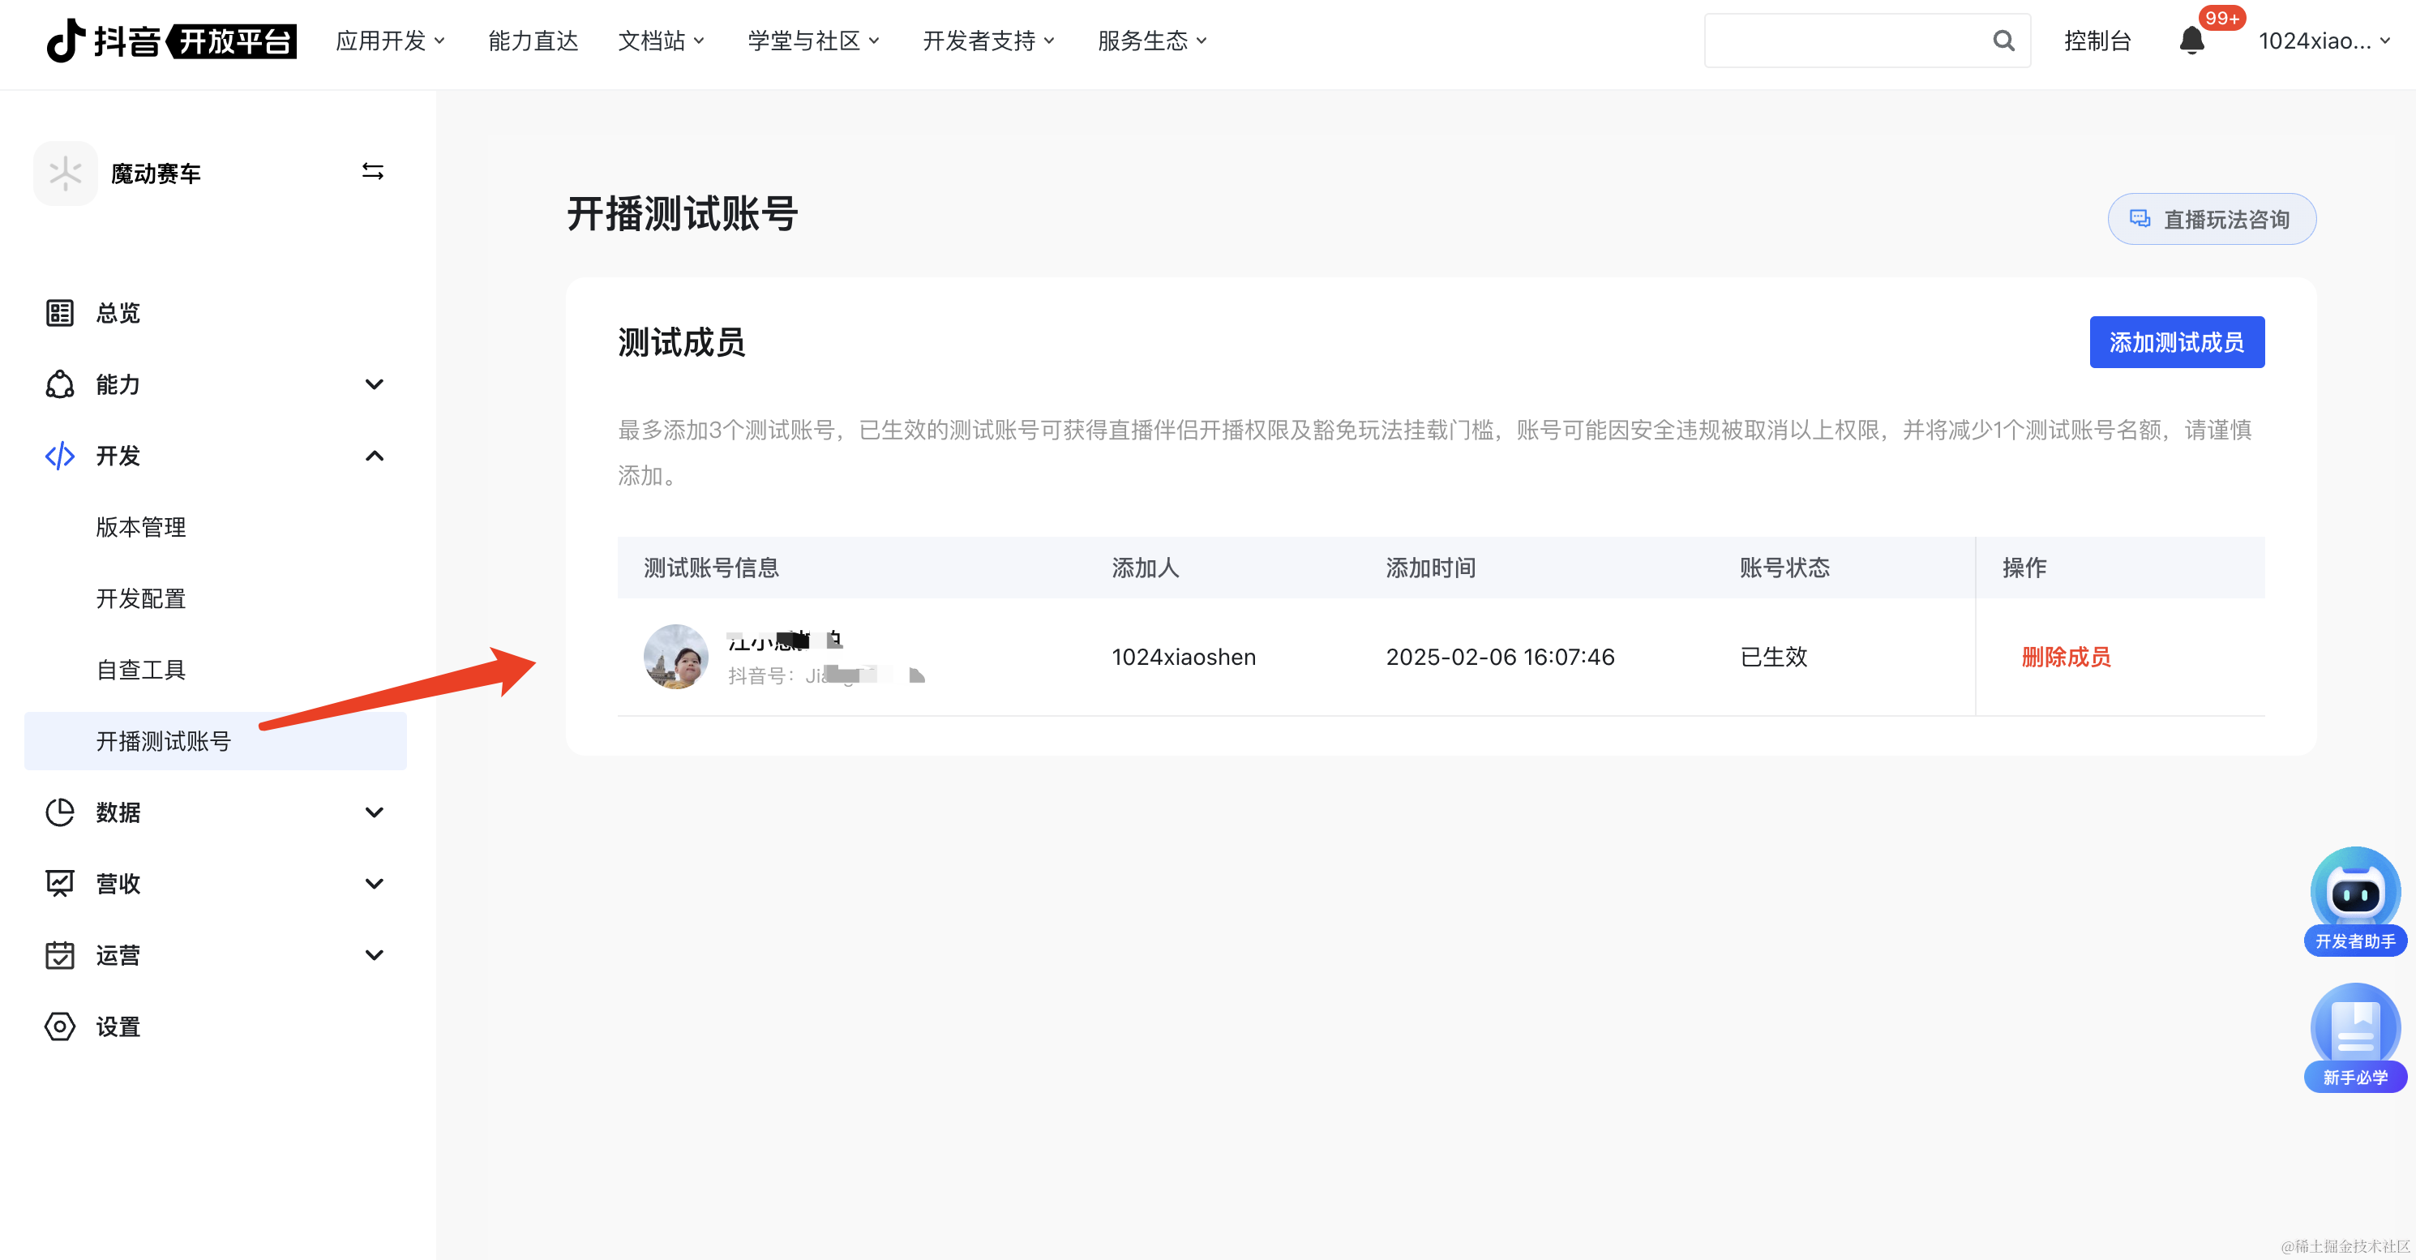Click the notification bell icon
Viewport: 2416px width, 1260px height.
[x=2191, y=41]
